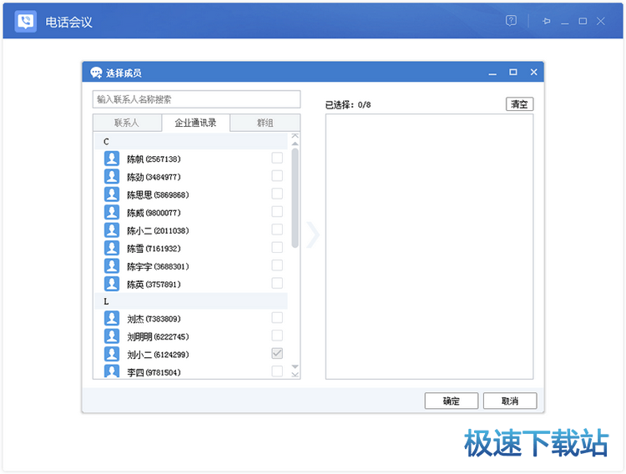This screenshot has width=626, height=474.
Task: Select contact name 李四 (9781504)
Action: [154, 372]
